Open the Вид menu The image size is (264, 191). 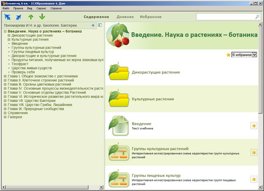[x=30, y=8]
